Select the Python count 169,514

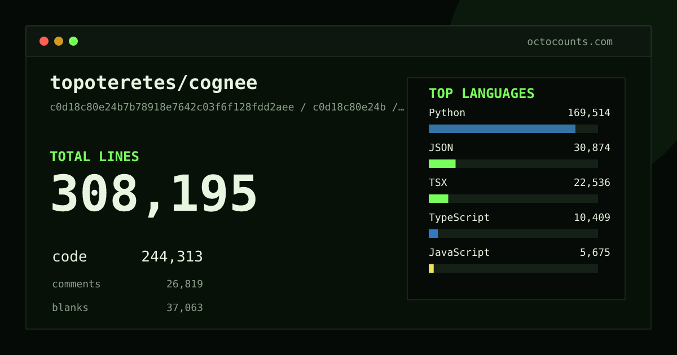(x=589, y=113)
